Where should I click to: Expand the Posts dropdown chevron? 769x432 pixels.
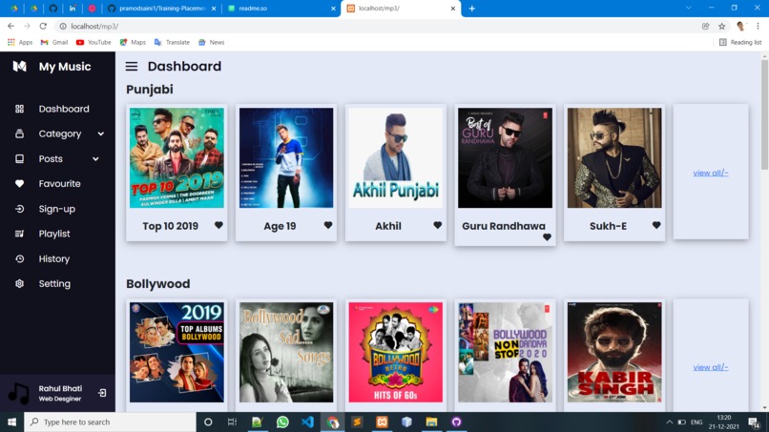coord(95,159)
